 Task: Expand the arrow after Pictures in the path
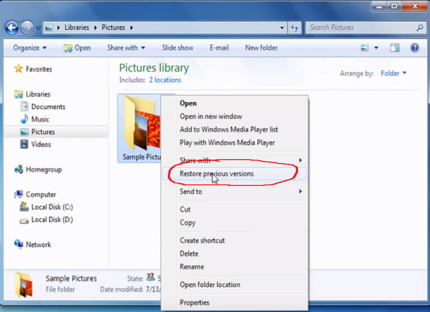coord(131,27)
